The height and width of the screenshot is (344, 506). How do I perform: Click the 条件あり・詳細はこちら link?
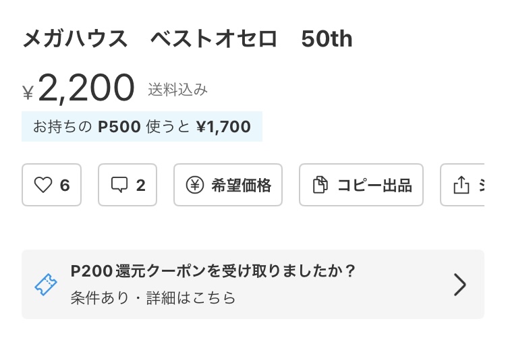click(x=153, y=297)
